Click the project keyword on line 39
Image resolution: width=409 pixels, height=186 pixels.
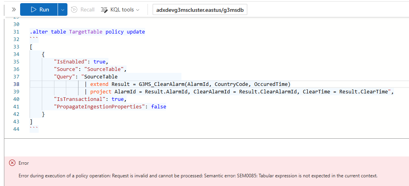tap(101, 92)
